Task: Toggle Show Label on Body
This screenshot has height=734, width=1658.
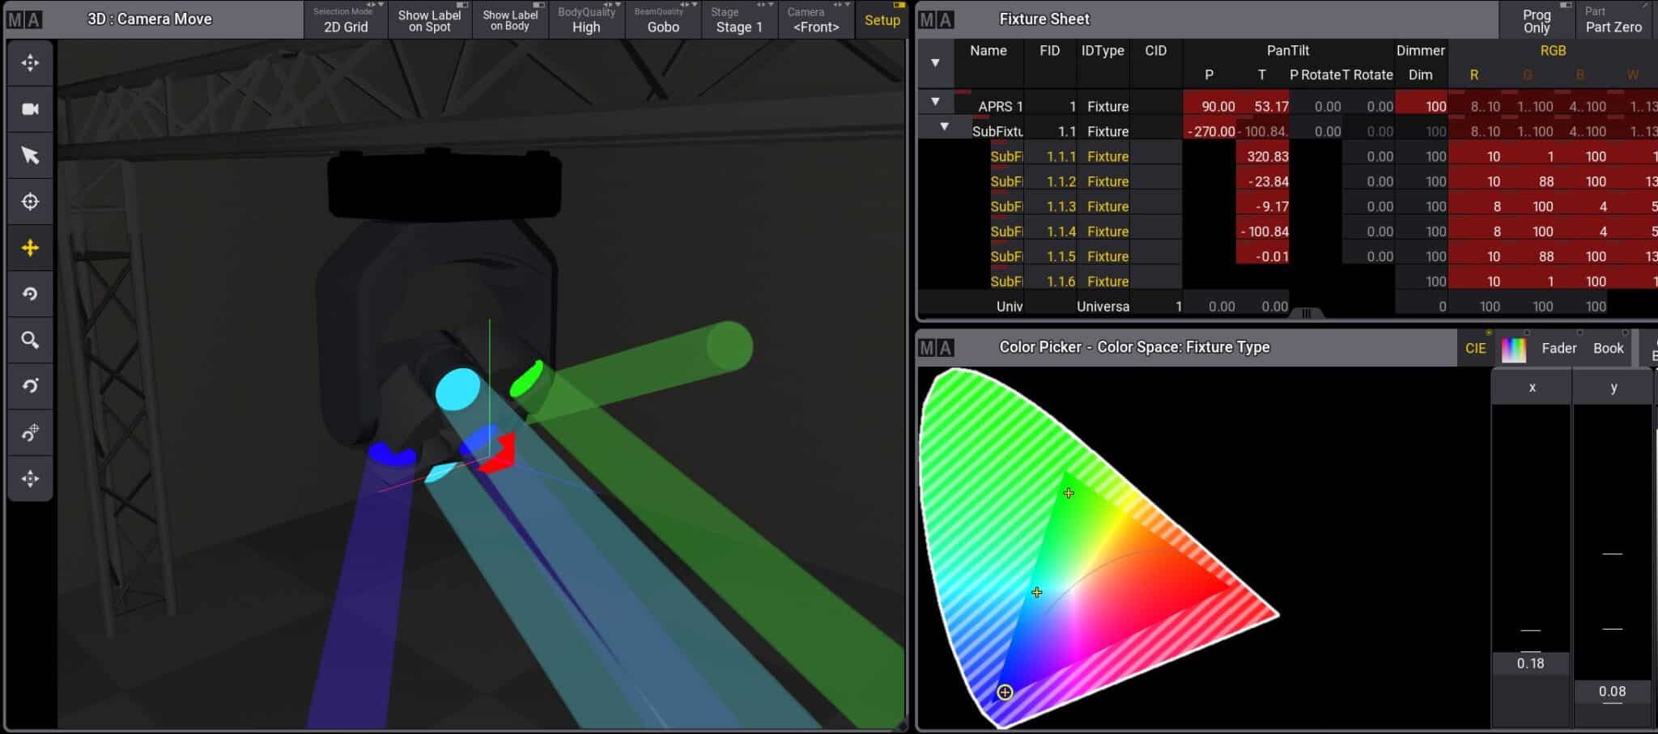Action: pyautogui.click(x=510, y=20)
